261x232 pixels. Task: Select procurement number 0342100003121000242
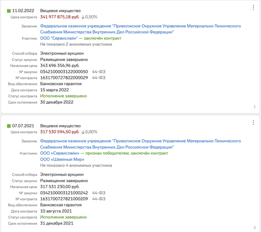pos(64,193)
